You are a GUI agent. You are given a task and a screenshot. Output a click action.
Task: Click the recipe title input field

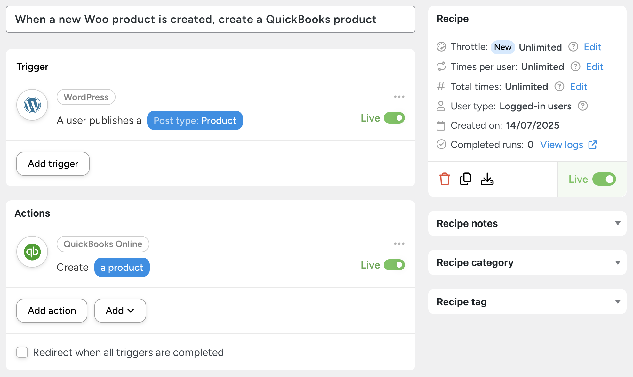tap(210, 20)
